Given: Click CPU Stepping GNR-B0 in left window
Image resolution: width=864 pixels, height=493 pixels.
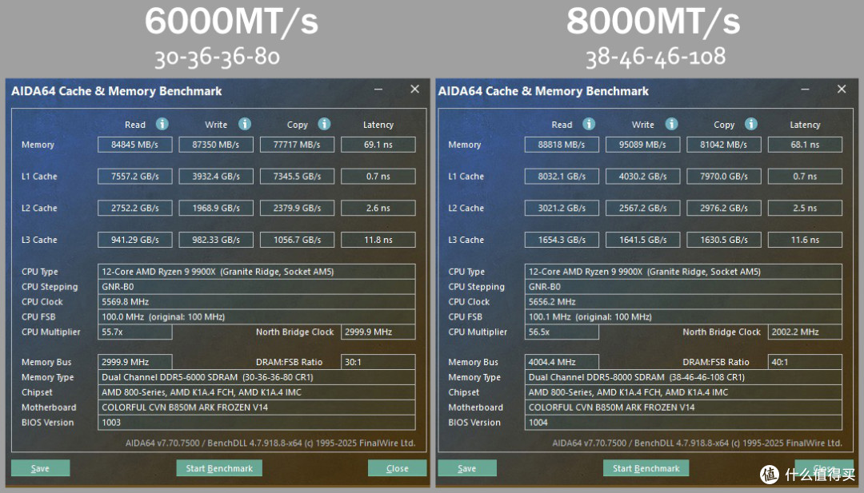Looking at the screenshot, I should [257, 287].
